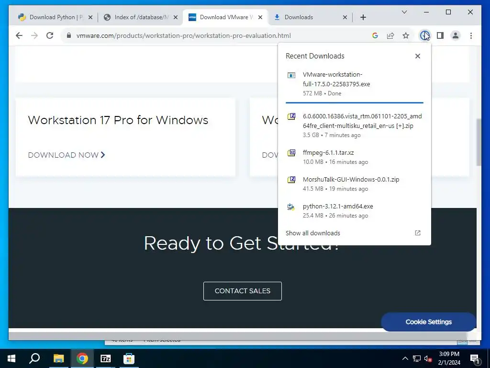Select the Download VMware tab
The image size is (490, 368).
pyautogui.click(x=225, y=17)
